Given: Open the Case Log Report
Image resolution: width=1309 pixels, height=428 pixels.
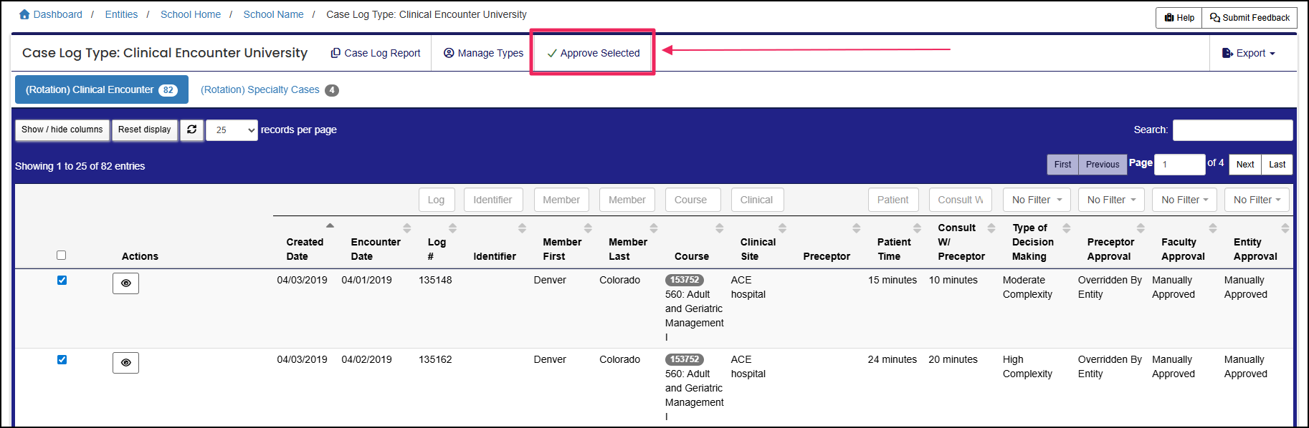Looking at the screenshot, I should pos(376,53).
